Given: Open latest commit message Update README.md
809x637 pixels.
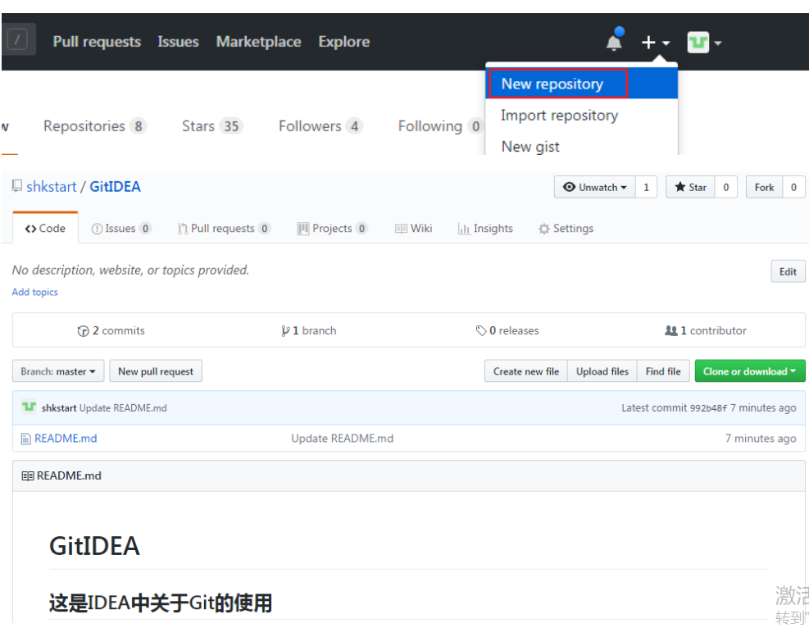Looking at the screenshot, I should pos(123,407).
